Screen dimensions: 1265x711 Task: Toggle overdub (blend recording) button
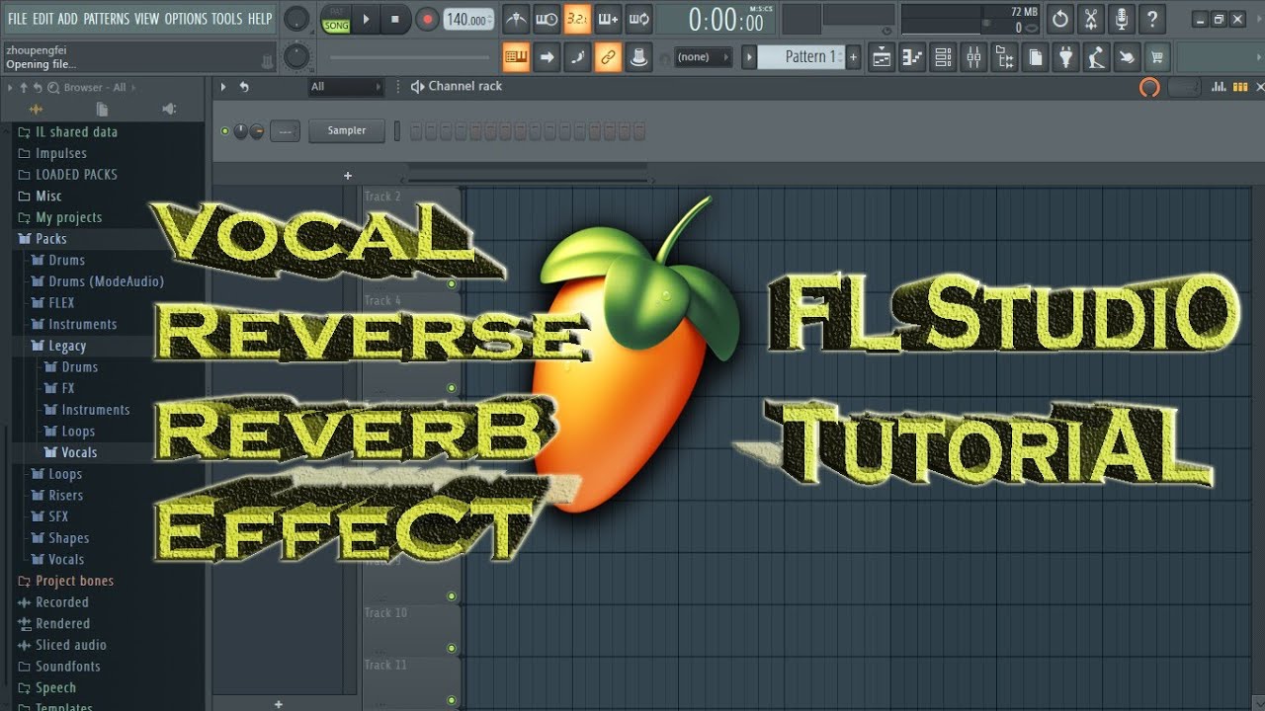[608, 19]
